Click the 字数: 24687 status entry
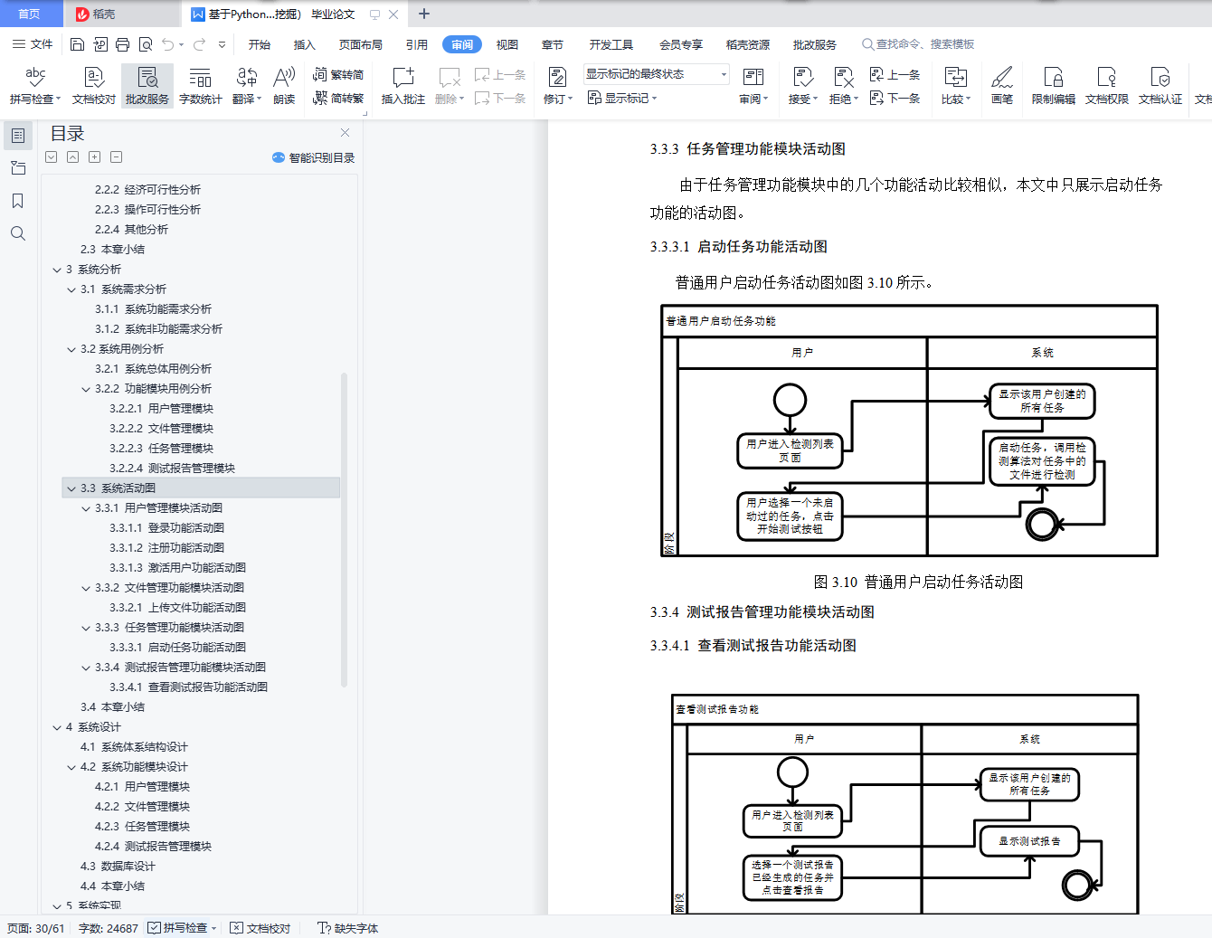 coord(109,928)
